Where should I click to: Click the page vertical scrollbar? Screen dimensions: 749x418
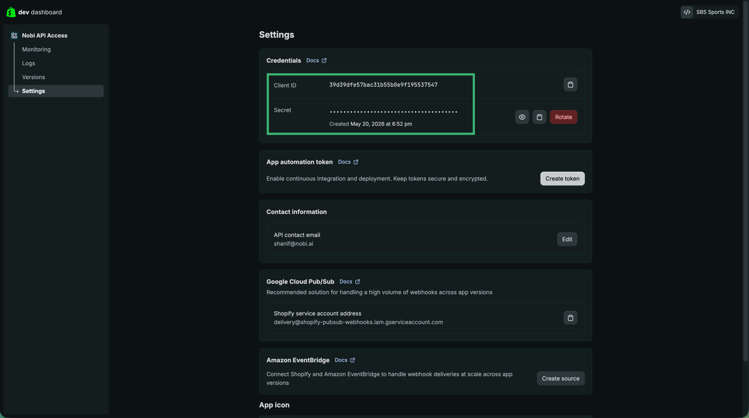tap(745, 181)
